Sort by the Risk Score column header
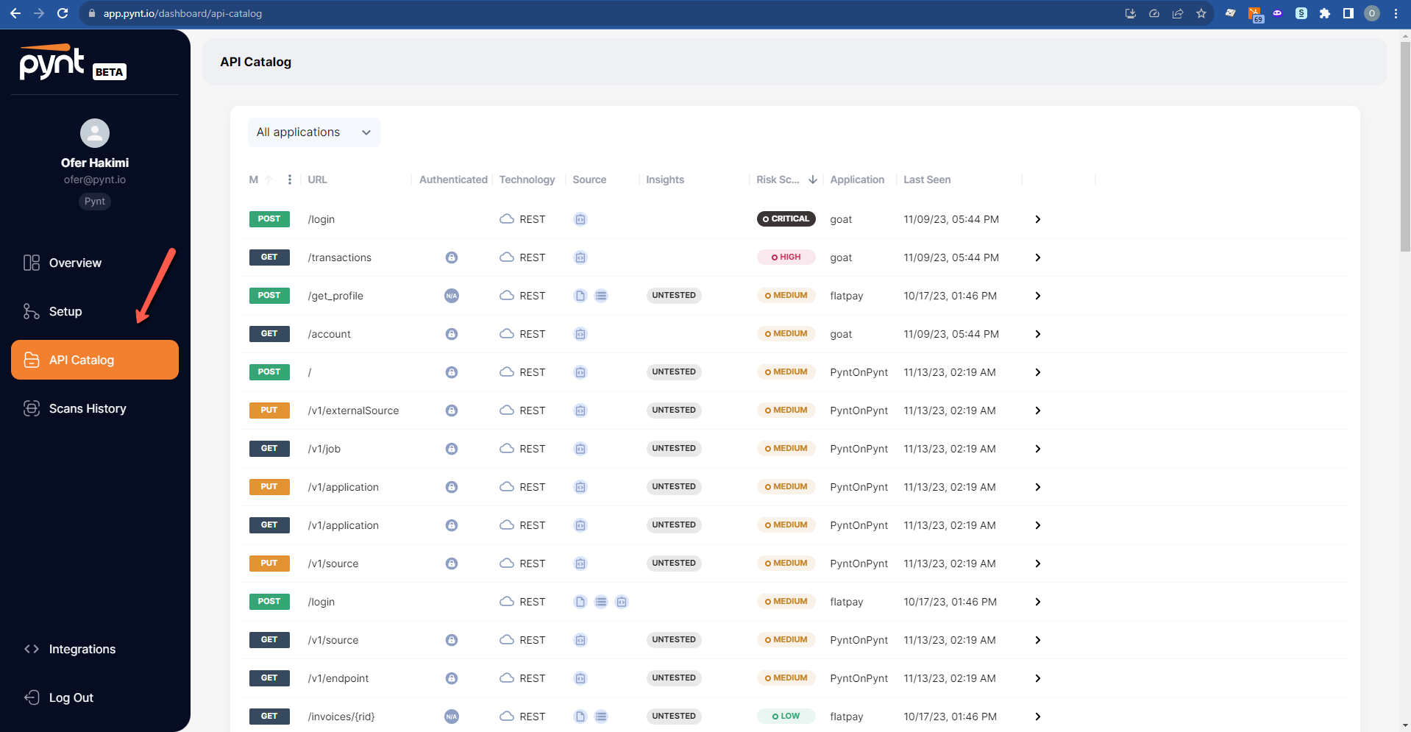Viewport: 1411px width, 732px height. [x=778, y=180]
